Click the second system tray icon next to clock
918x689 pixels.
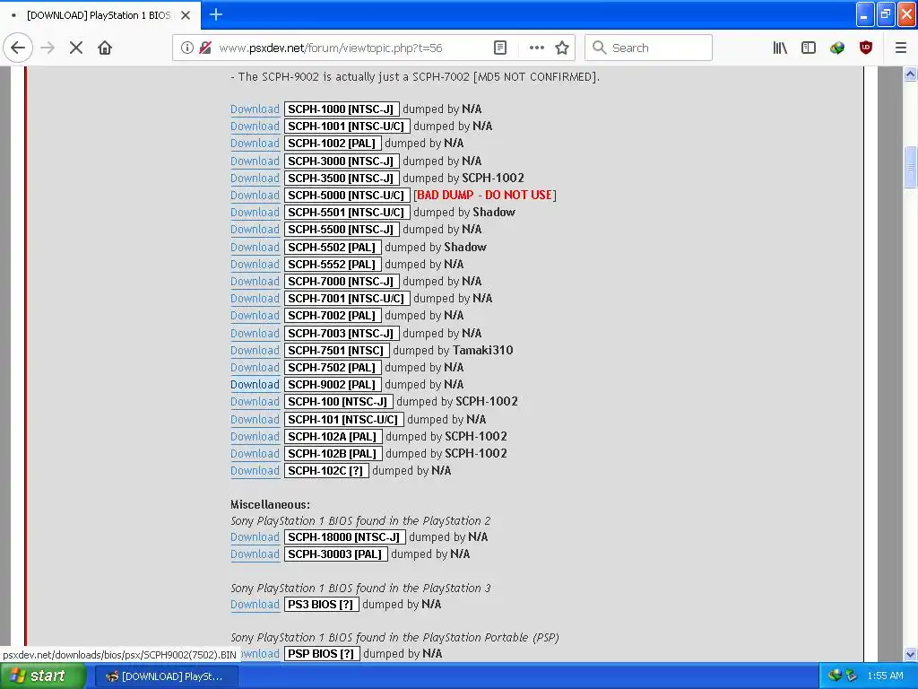[x=852, y=676]
